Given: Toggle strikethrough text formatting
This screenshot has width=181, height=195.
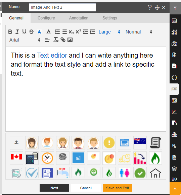Looking at the screenshot, I should pos(32,32).
